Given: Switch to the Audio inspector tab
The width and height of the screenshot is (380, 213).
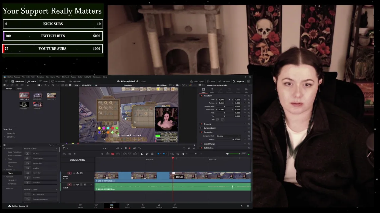Looking at the screenshot, I should 212,90.
